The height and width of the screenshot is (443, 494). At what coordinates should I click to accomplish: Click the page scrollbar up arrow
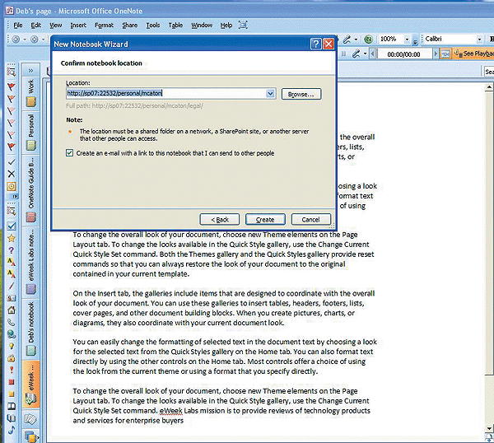click(489, 86)
